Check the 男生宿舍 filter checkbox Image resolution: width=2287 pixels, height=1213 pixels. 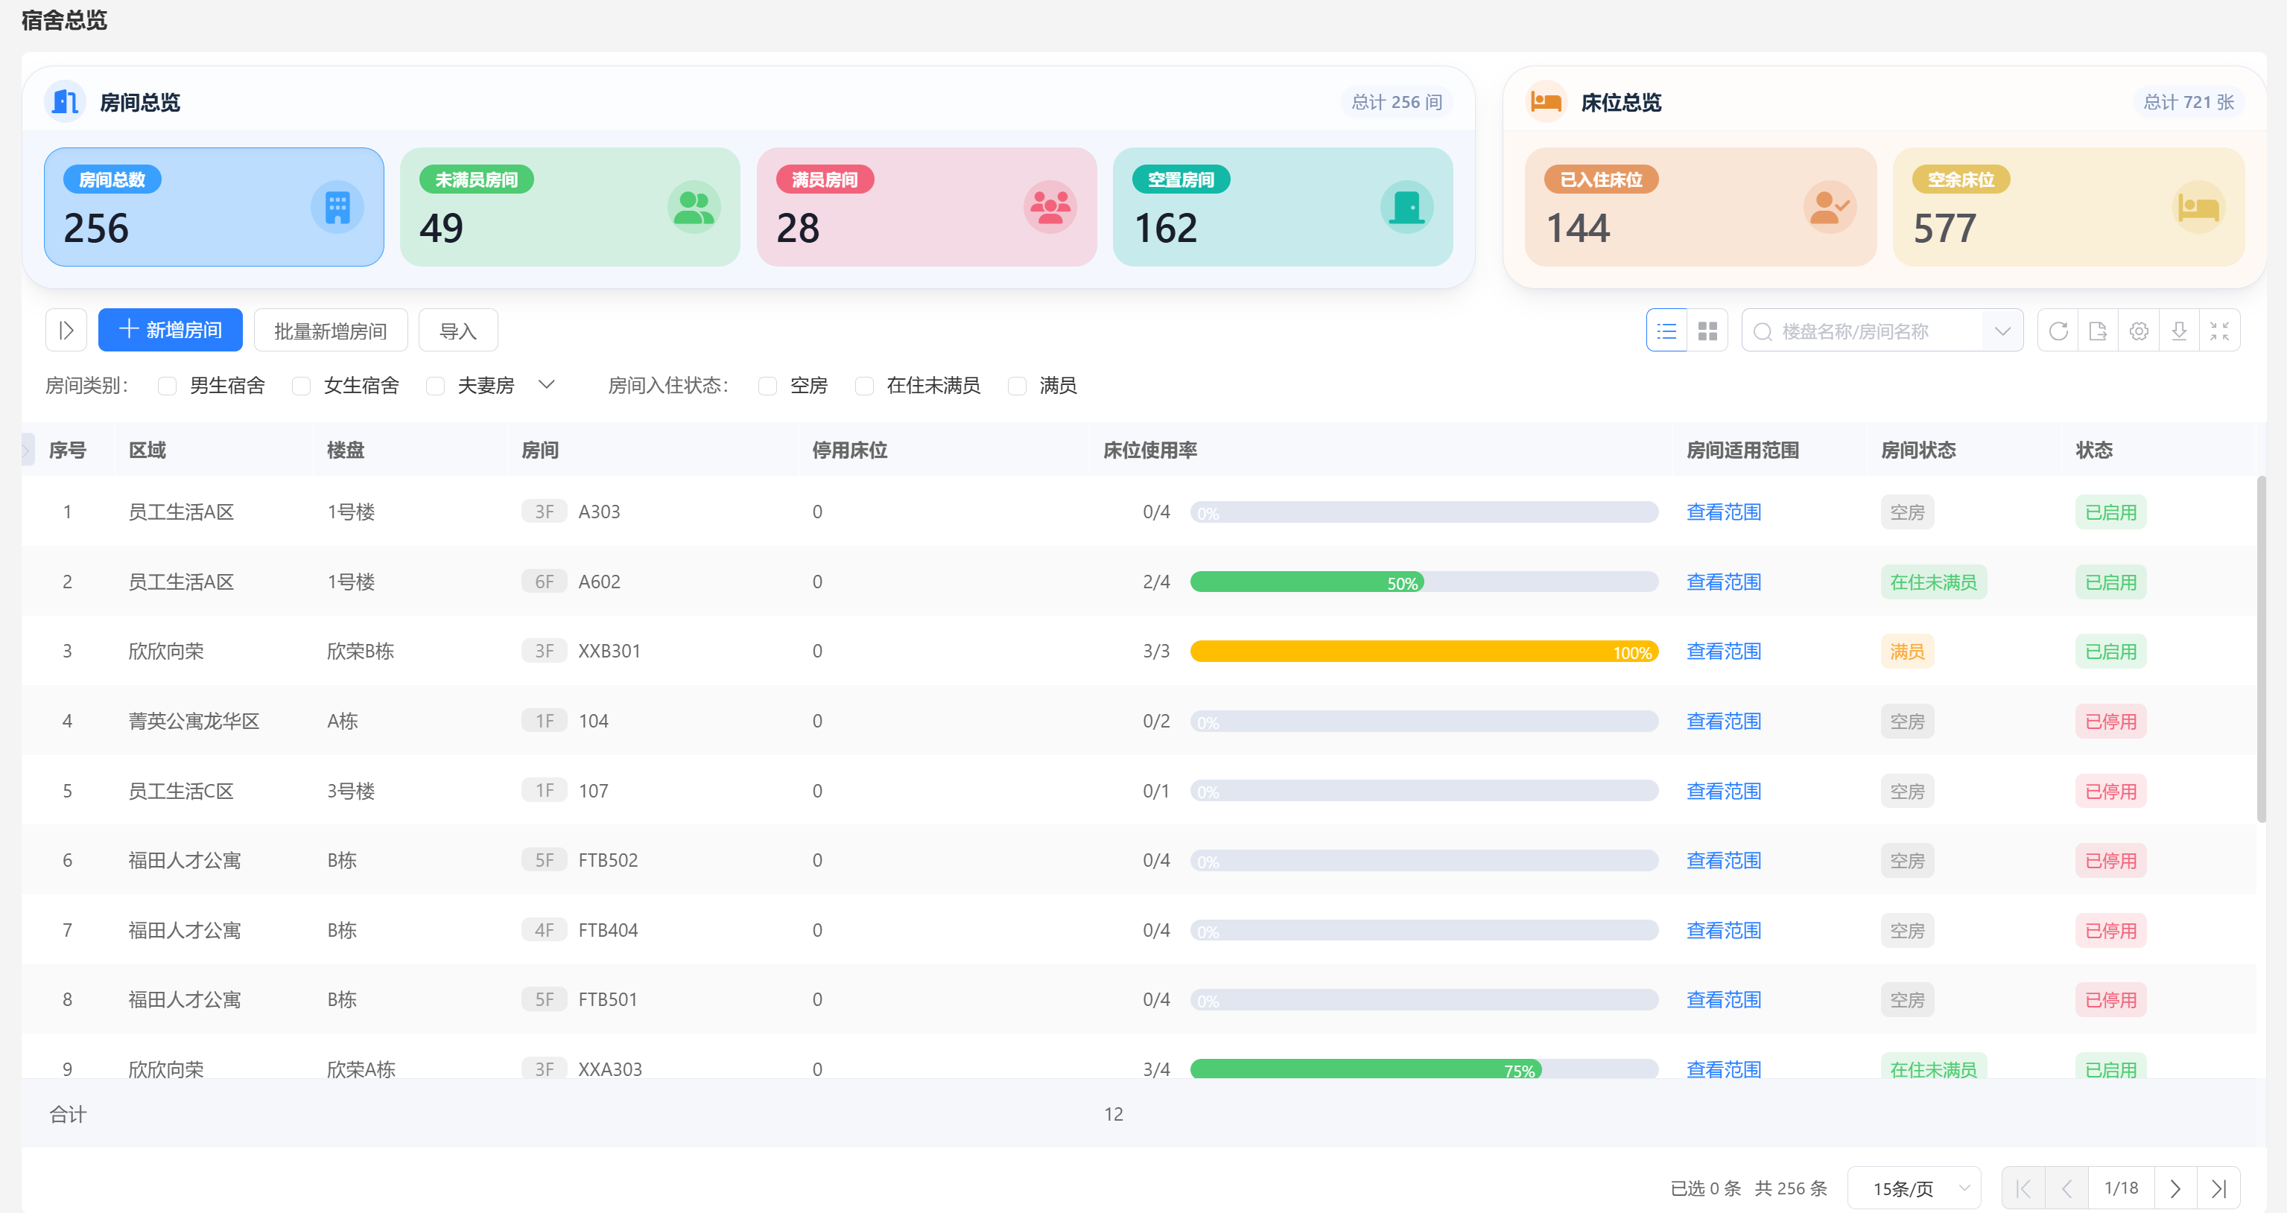(167, 386)
